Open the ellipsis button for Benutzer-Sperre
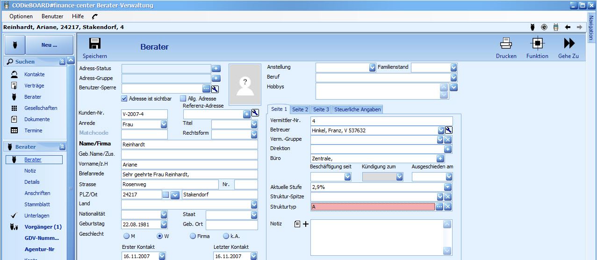The image size is (597, 260). tap(206, 88)
